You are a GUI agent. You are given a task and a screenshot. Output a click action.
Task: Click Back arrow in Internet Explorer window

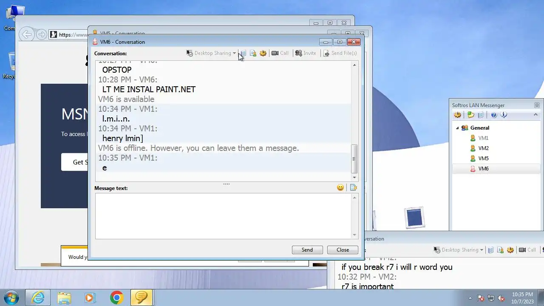click(27, 34)
